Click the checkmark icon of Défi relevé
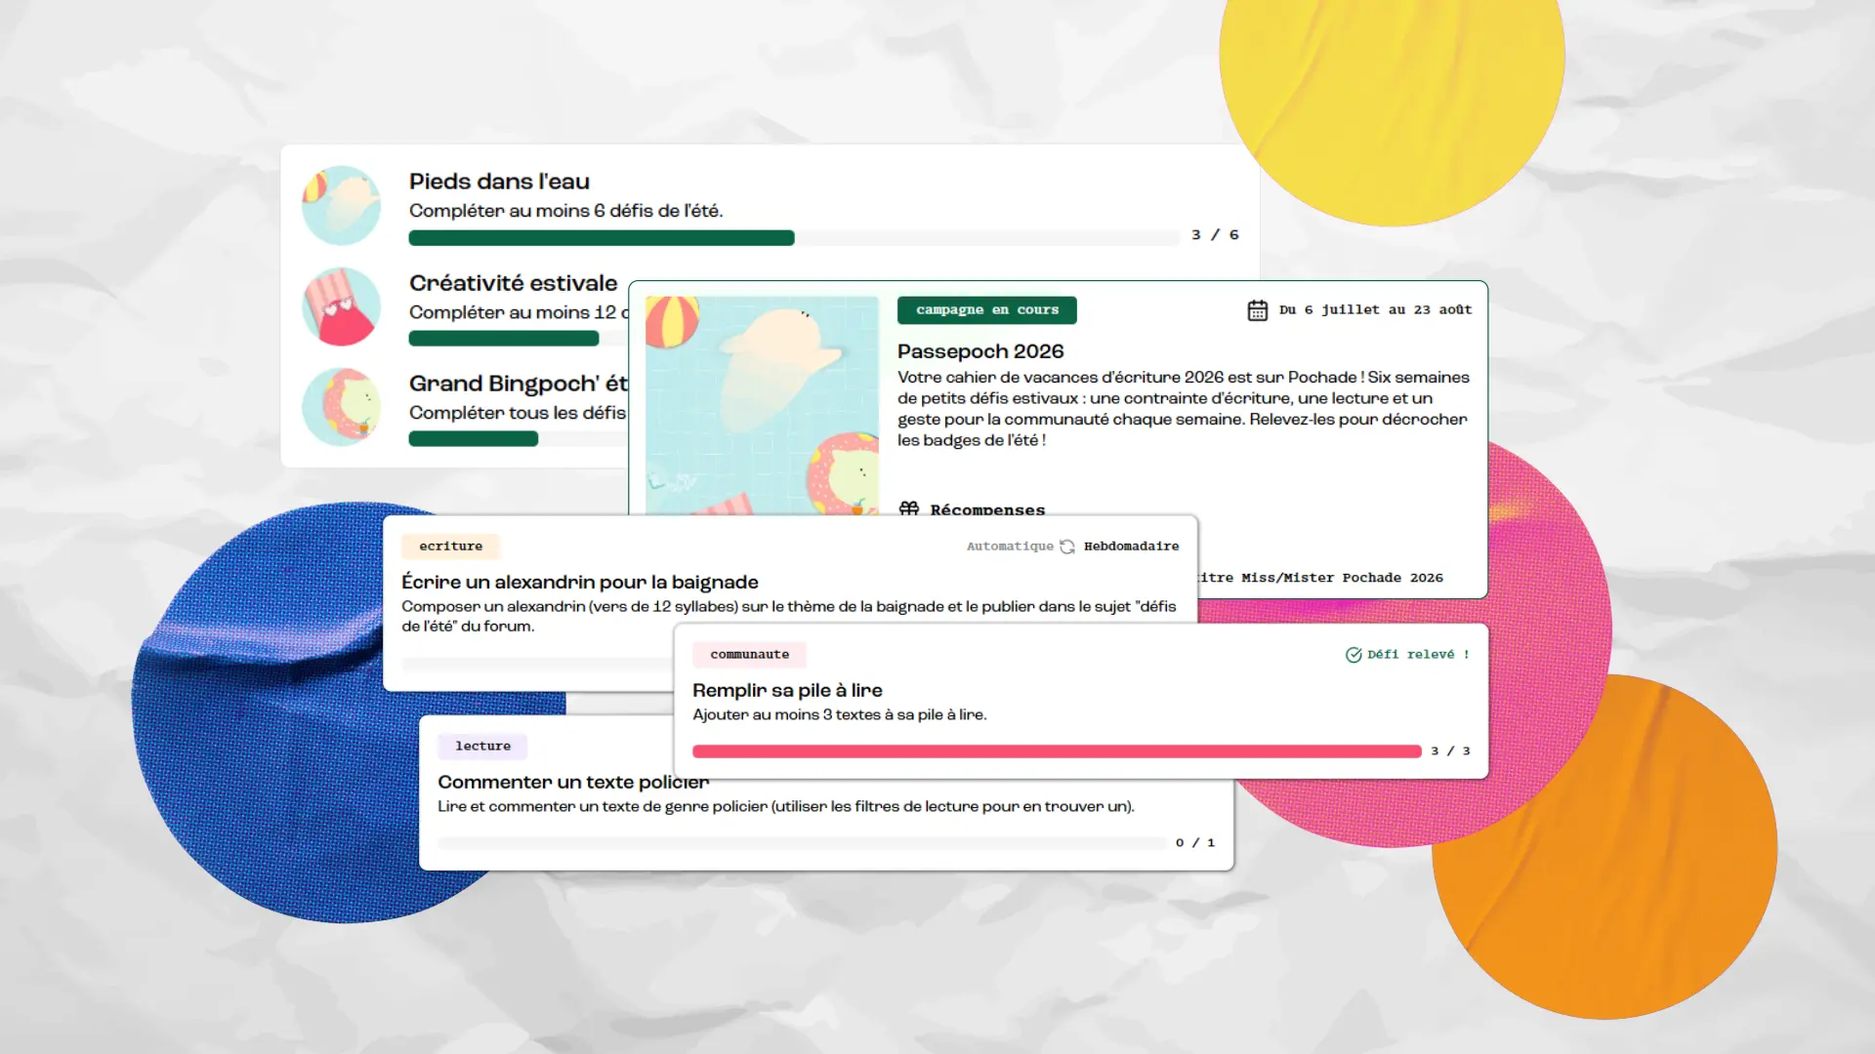 [1354, 655]
